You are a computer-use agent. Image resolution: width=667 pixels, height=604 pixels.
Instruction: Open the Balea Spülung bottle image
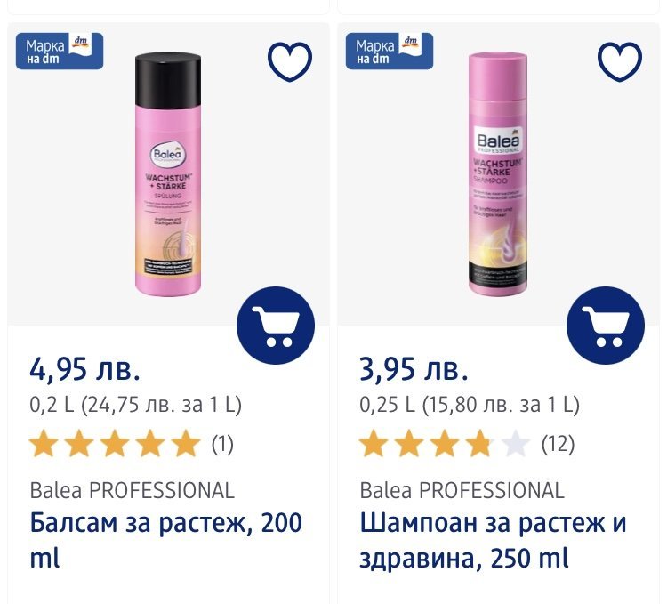coord(168,174)
